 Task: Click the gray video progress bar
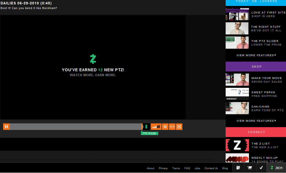click(x=76, y=127)
